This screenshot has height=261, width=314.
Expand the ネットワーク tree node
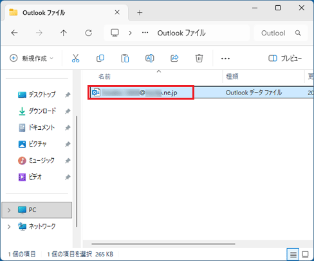(9, 226)
